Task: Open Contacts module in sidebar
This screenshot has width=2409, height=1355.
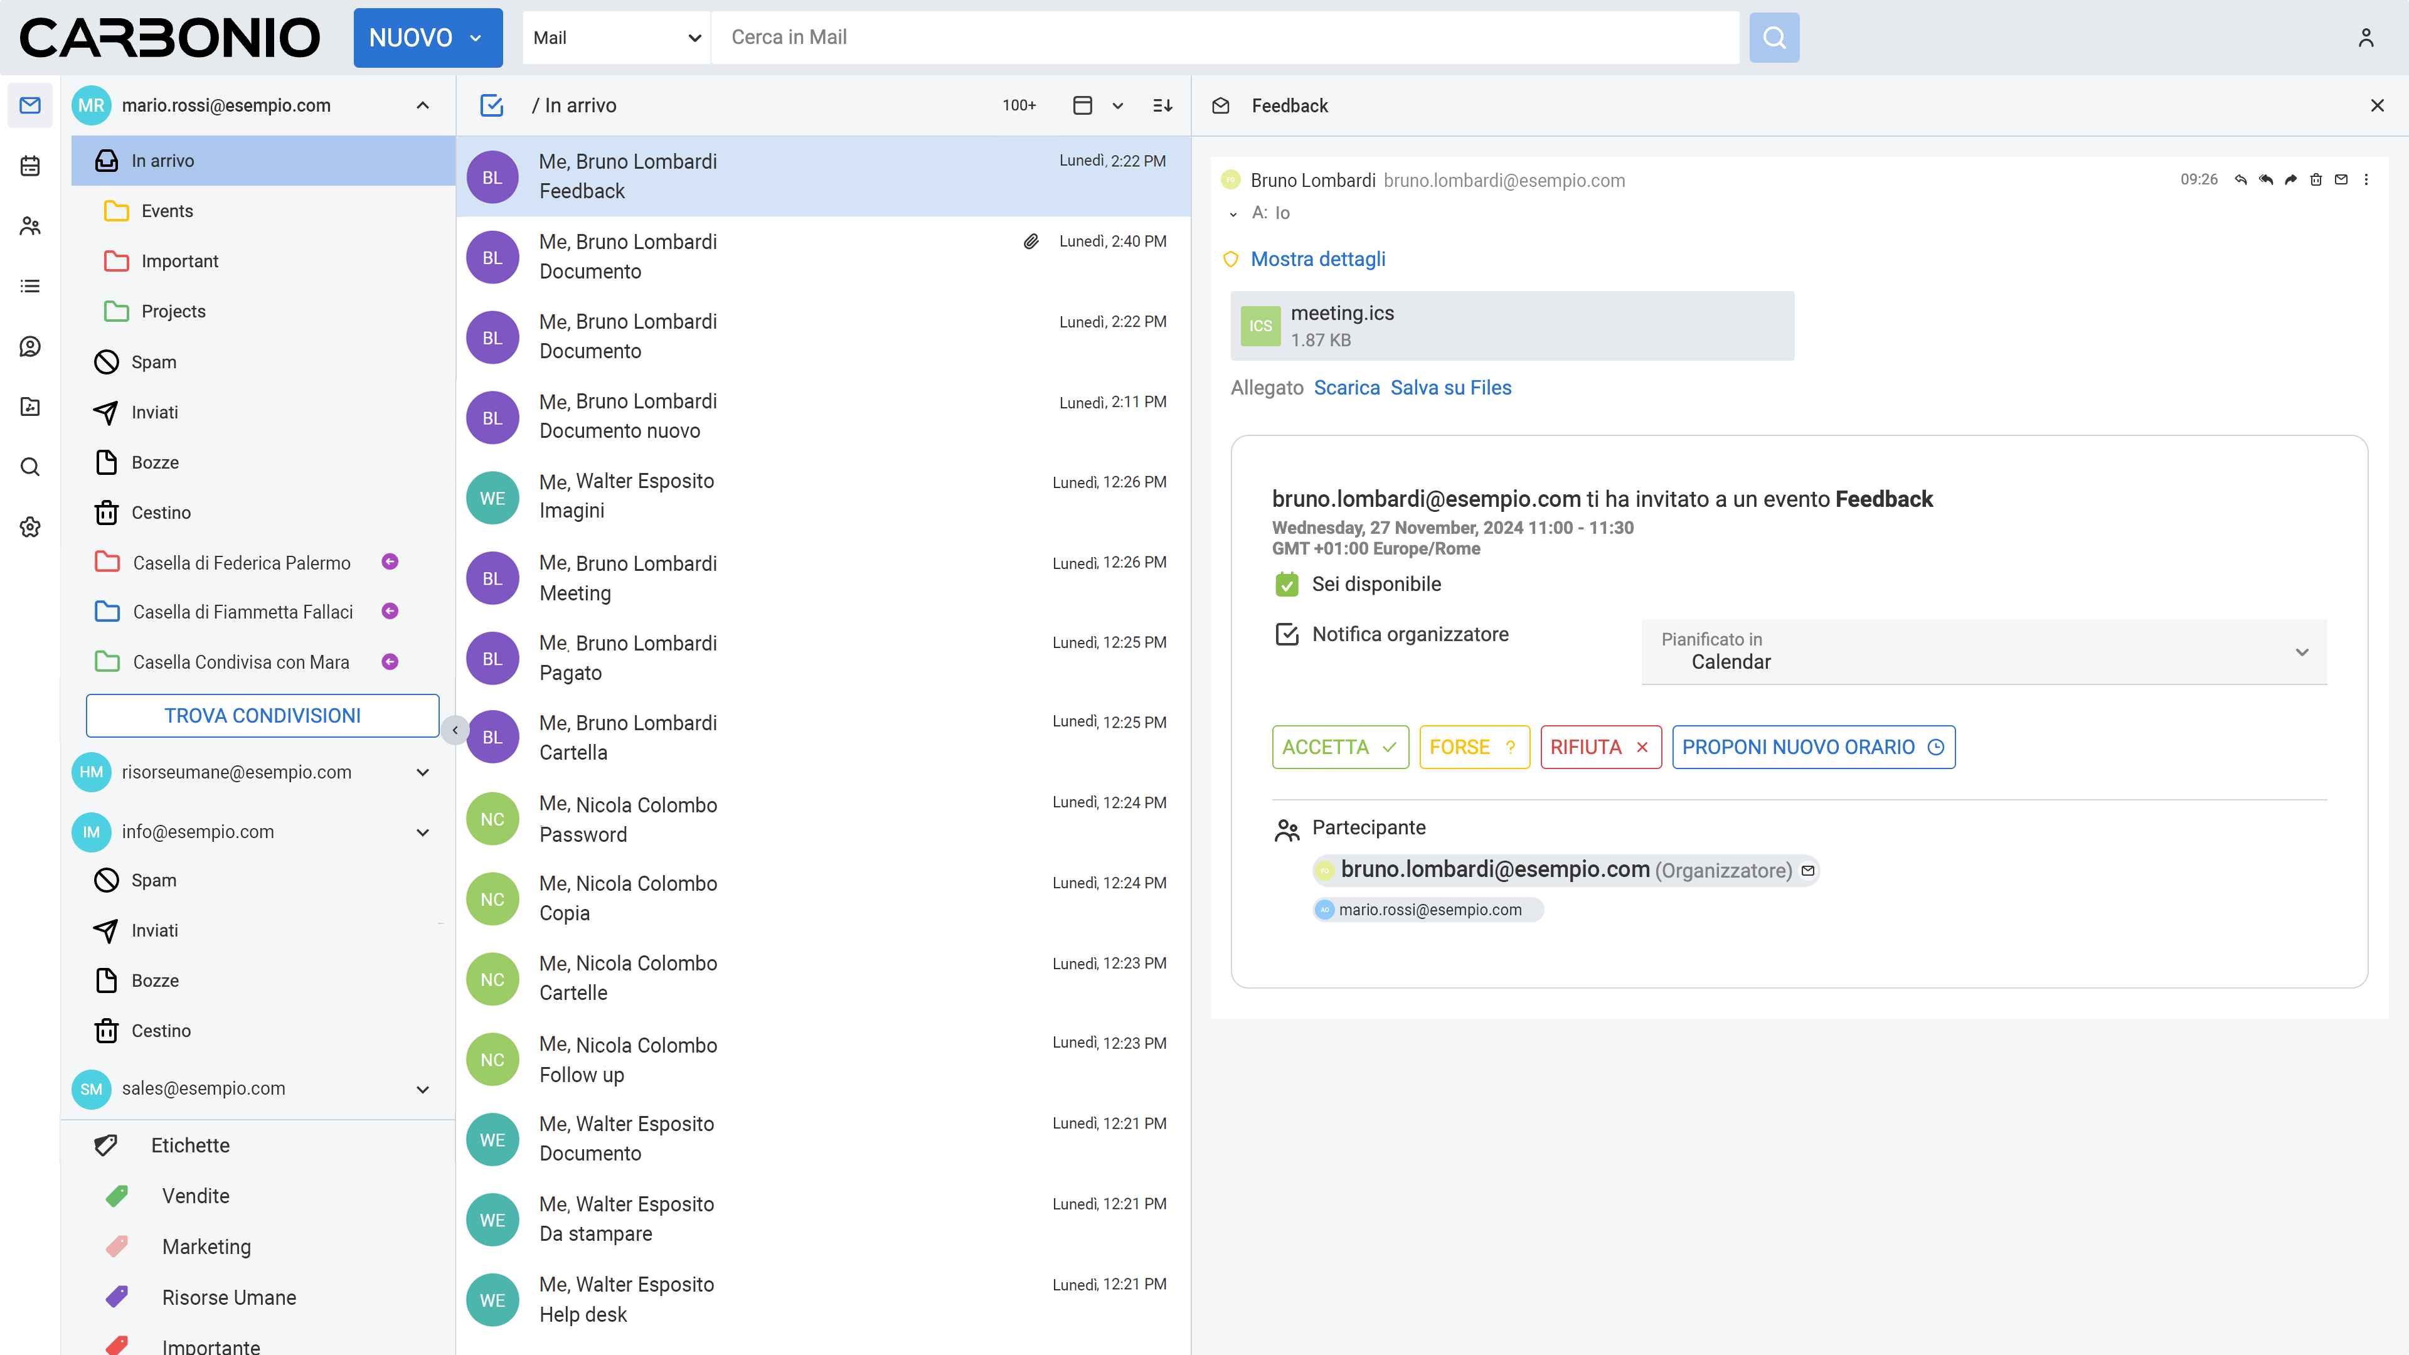Action: 30,225
